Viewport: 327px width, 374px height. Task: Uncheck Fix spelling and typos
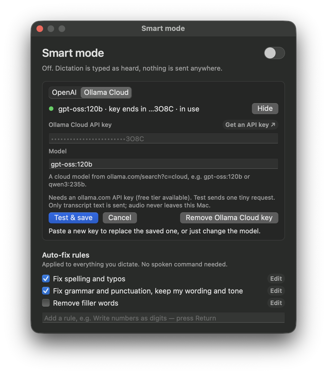tap(46, 279)
